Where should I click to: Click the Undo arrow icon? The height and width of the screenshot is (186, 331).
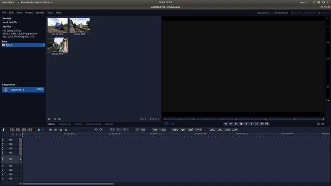96,130
